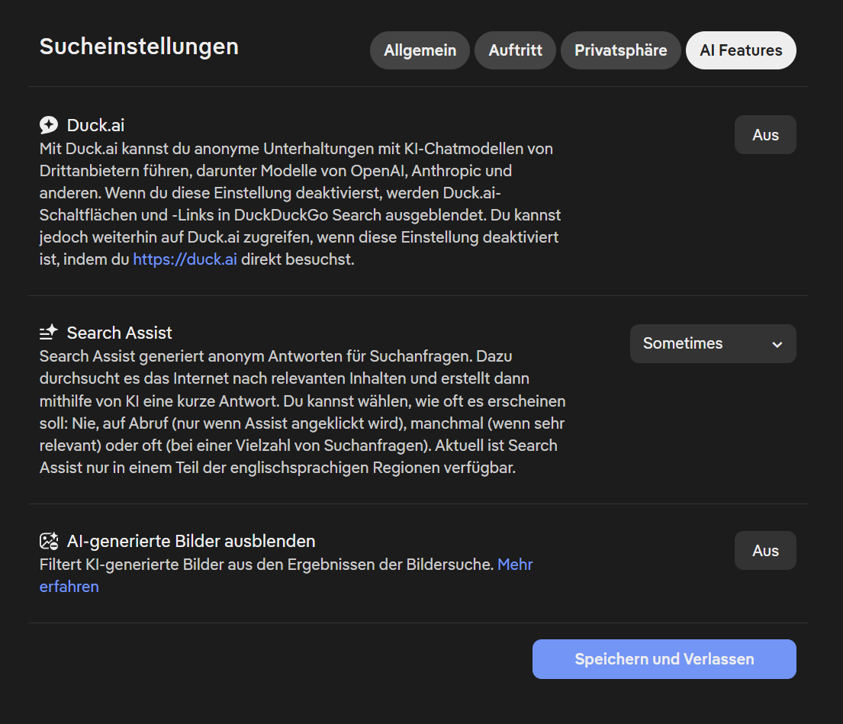The width and height of the screenshot is (843, 724).
Task: Click the Search Assist section title
Action: 119,333
